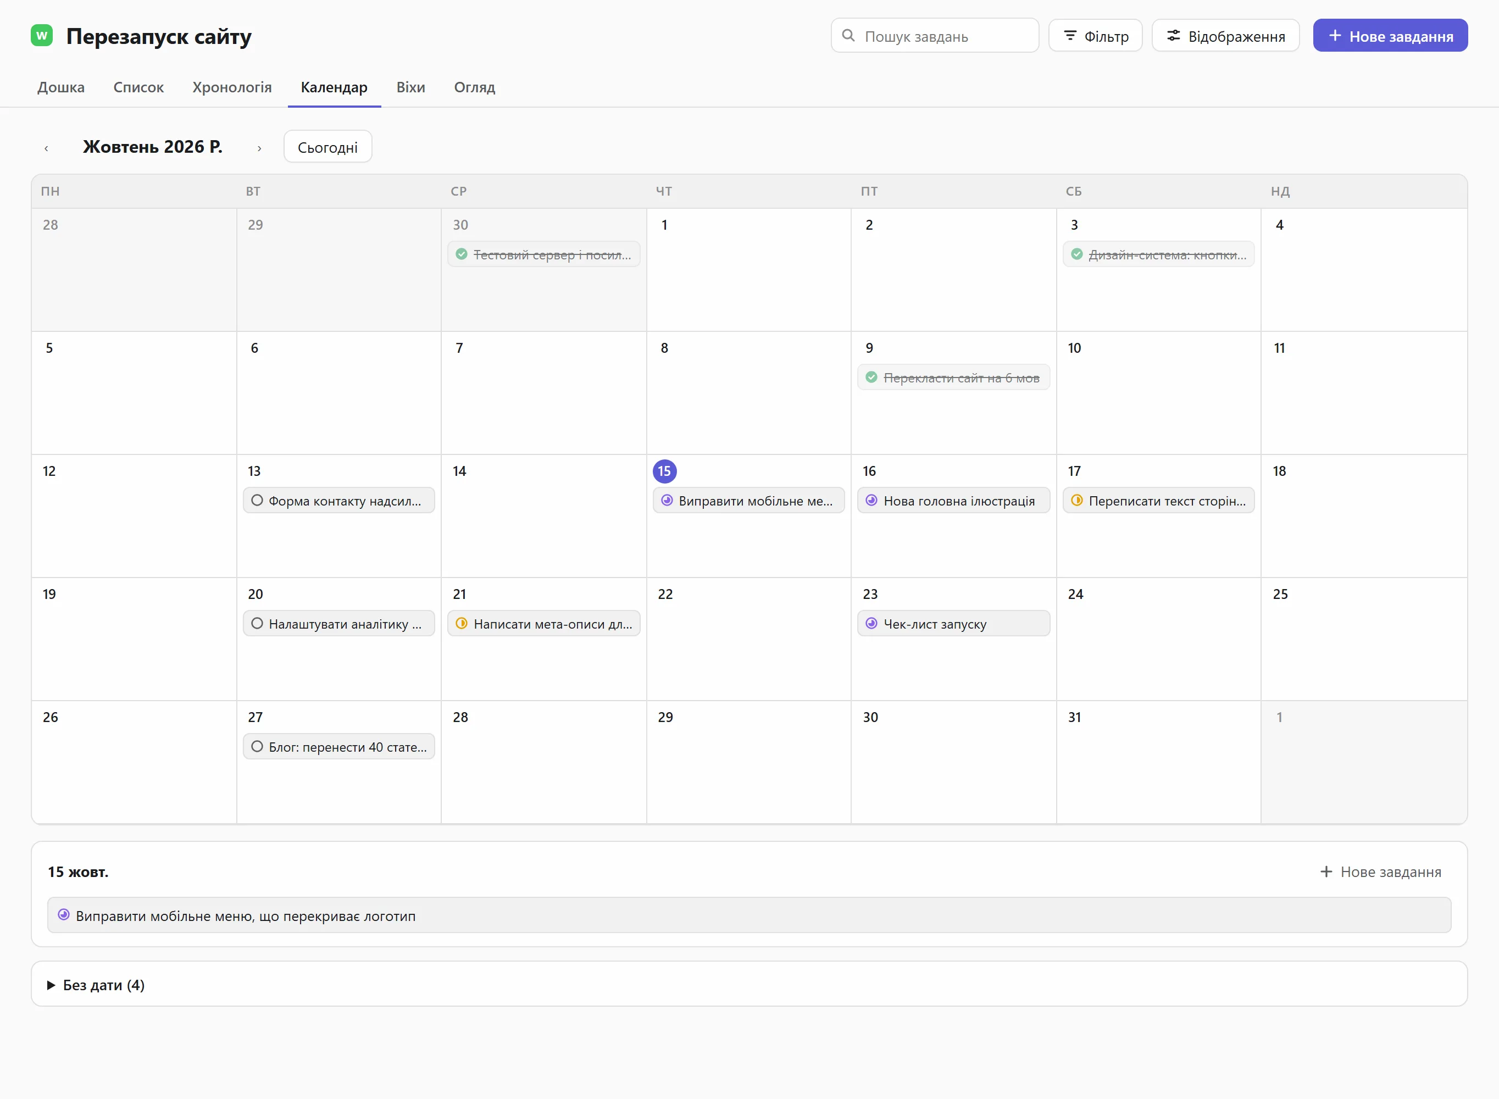Viewport: 1499px width, 1099px height.
Task: Focus the Пошук завдань search field
Action: (x=935, y=35)
